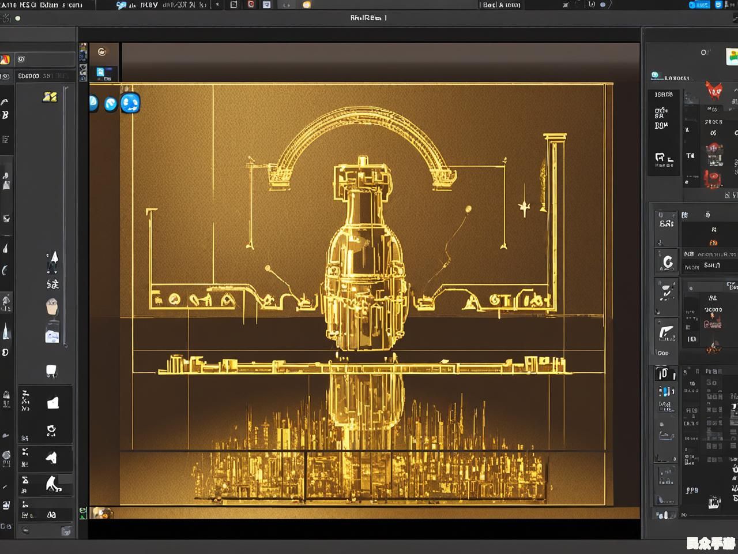Screen dimensions: 738x554
Task: Click the blue button at top-right corner
Action: tap(699, 5)
